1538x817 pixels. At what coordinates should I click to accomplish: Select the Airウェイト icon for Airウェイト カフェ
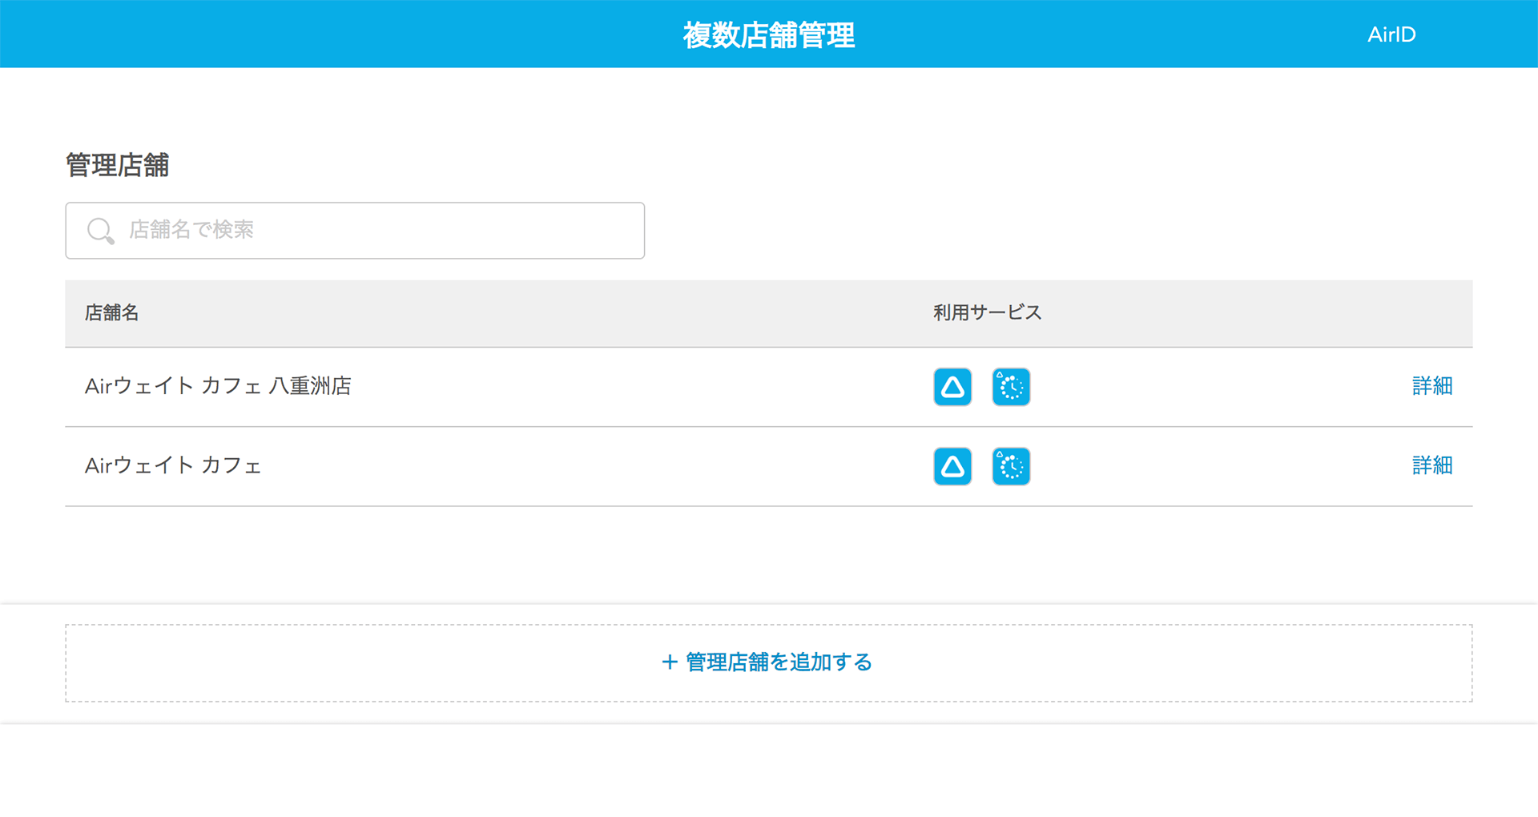point(952,466)
